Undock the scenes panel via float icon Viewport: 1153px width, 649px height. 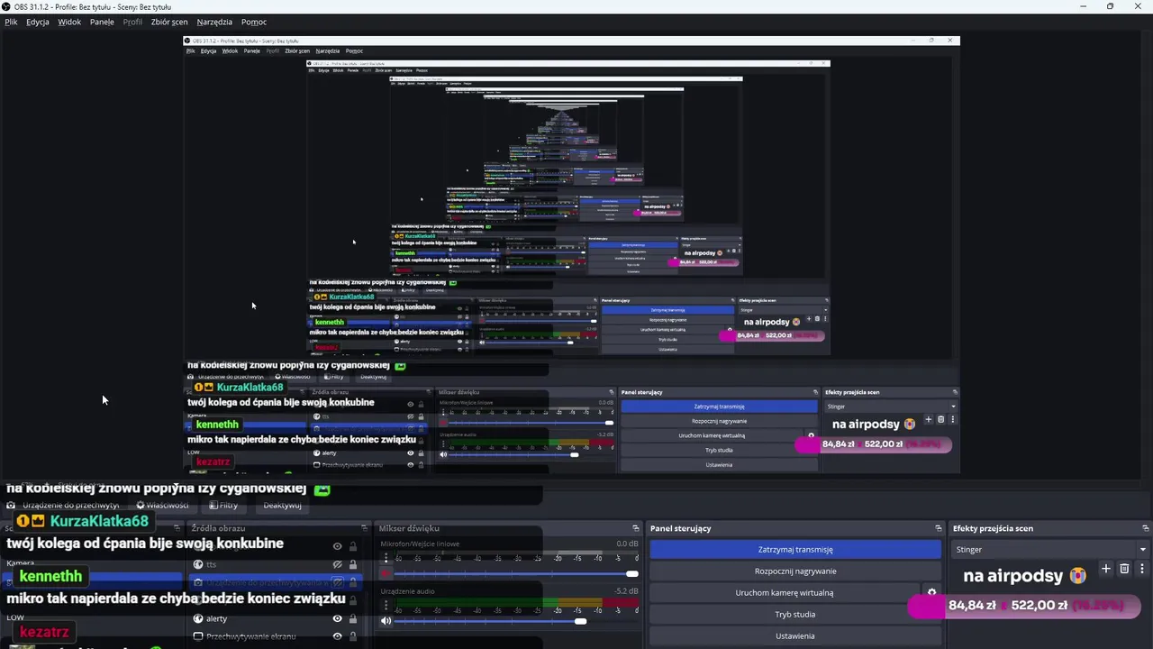coord(177,528)
